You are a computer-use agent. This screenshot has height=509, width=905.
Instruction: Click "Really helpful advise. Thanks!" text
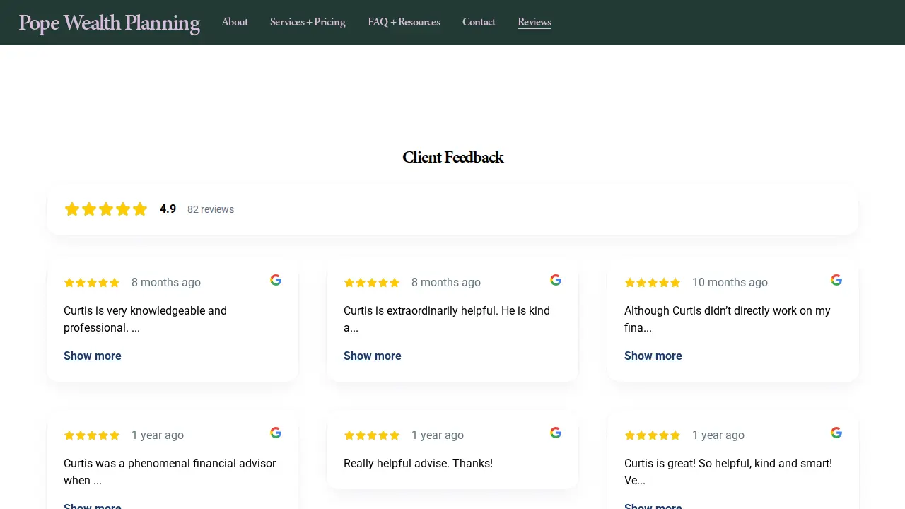point(418,463)
